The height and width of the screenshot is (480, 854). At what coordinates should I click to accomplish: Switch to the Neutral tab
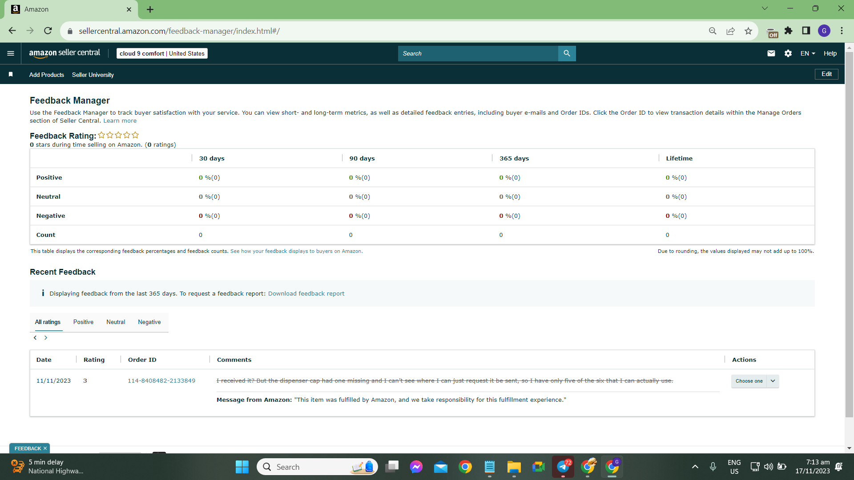pos(116,322)
